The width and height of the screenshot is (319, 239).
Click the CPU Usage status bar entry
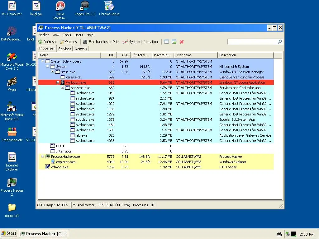coord(53,205)
